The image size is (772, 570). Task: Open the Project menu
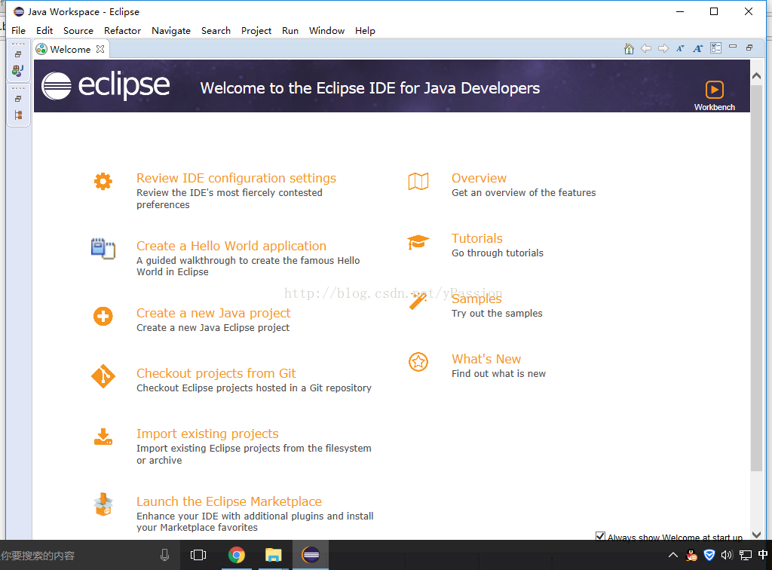[x=256, y=30]
